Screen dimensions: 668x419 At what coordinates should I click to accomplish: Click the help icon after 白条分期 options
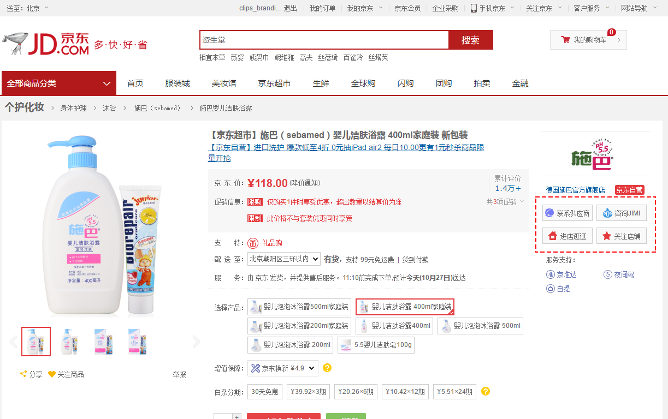[486, 391]
